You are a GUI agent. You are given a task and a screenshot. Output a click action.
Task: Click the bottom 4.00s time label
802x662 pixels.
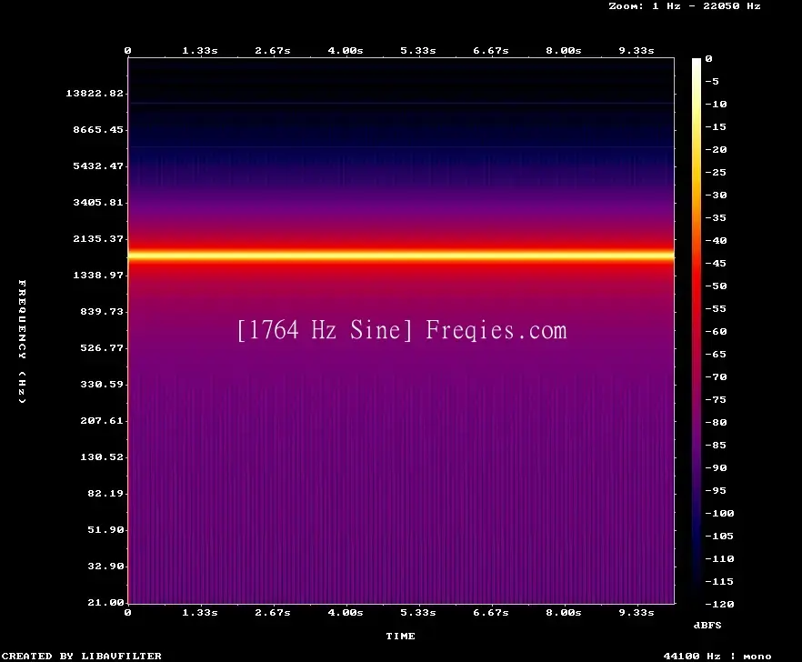[x=346, y=612]
